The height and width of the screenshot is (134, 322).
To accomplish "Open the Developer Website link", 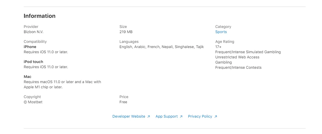I will [x=129, y=116].
